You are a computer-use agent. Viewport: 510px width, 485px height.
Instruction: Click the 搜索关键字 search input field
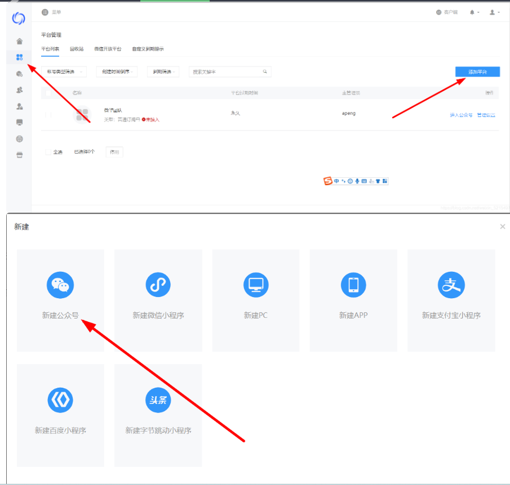point(225,72)
